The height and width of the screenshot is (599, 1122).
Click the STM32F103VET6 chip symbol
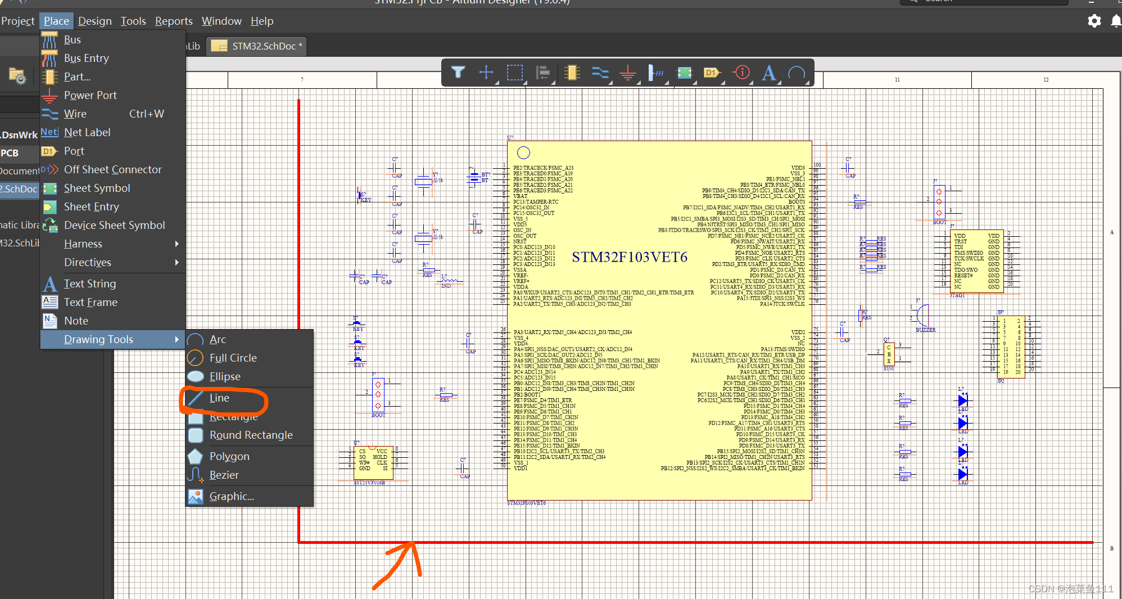[x=659, y=320]
